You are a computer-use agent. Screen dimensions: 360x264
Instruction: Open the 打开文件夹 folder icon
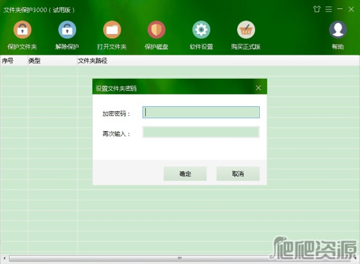point(112,29)
